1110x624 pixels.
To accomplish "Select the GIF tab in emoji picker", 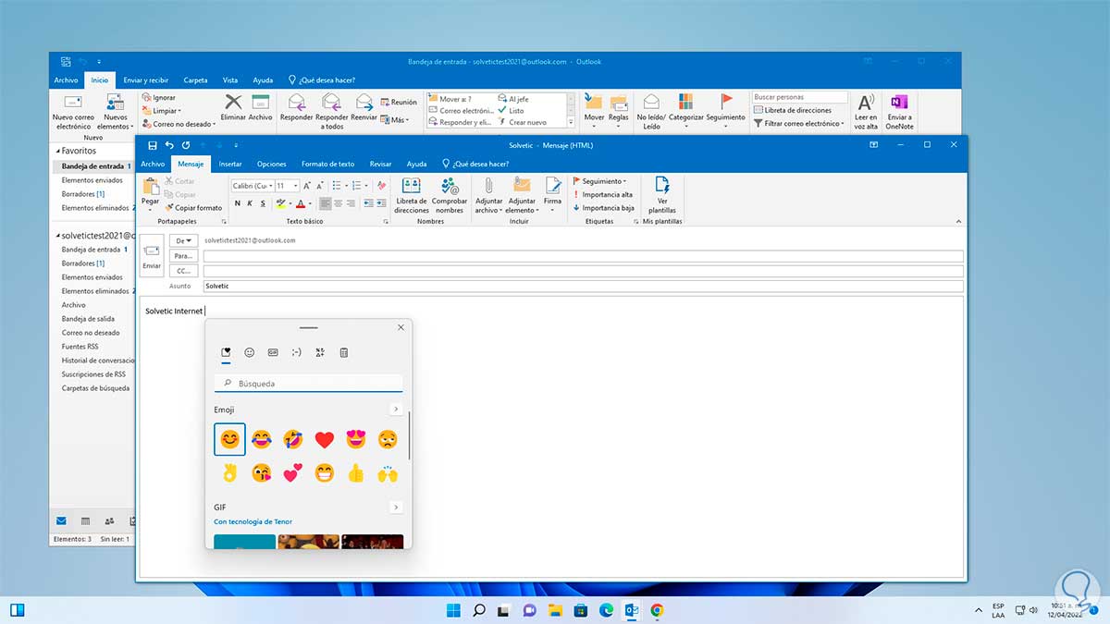I will click(273, 352).
